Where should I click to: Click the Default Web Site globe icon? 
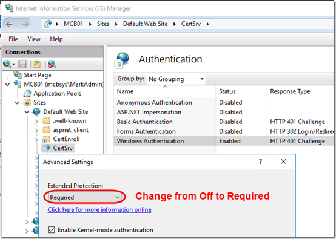(x=36, y=111)
